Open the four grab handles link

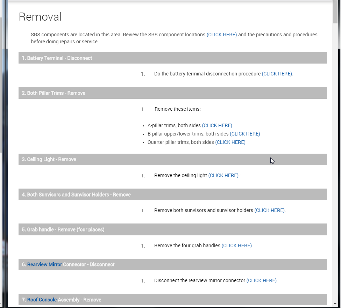click(x=236, y=245)
